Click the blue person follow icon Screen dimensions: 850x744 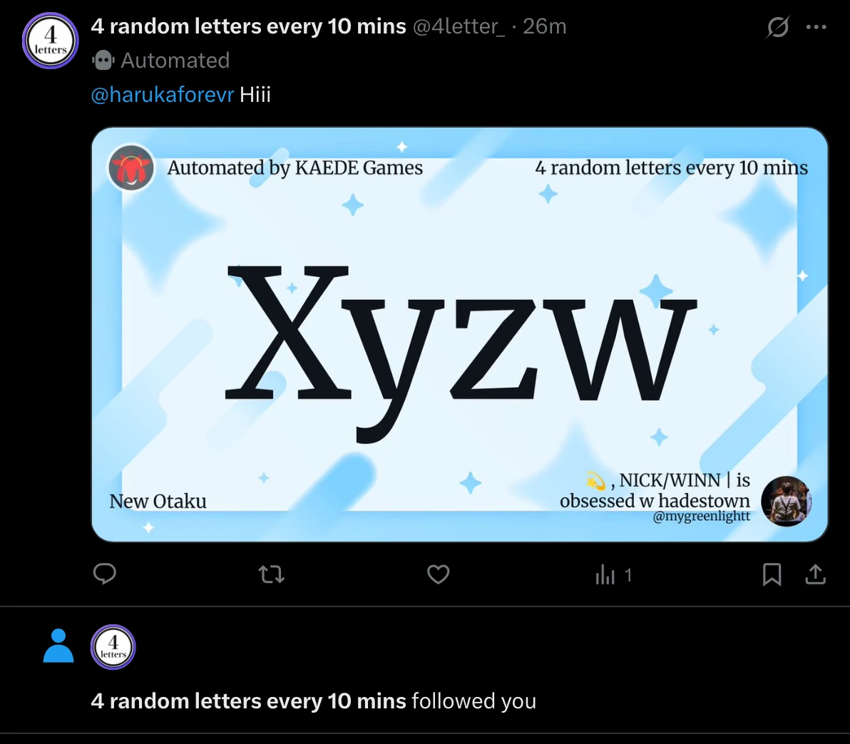58,646
